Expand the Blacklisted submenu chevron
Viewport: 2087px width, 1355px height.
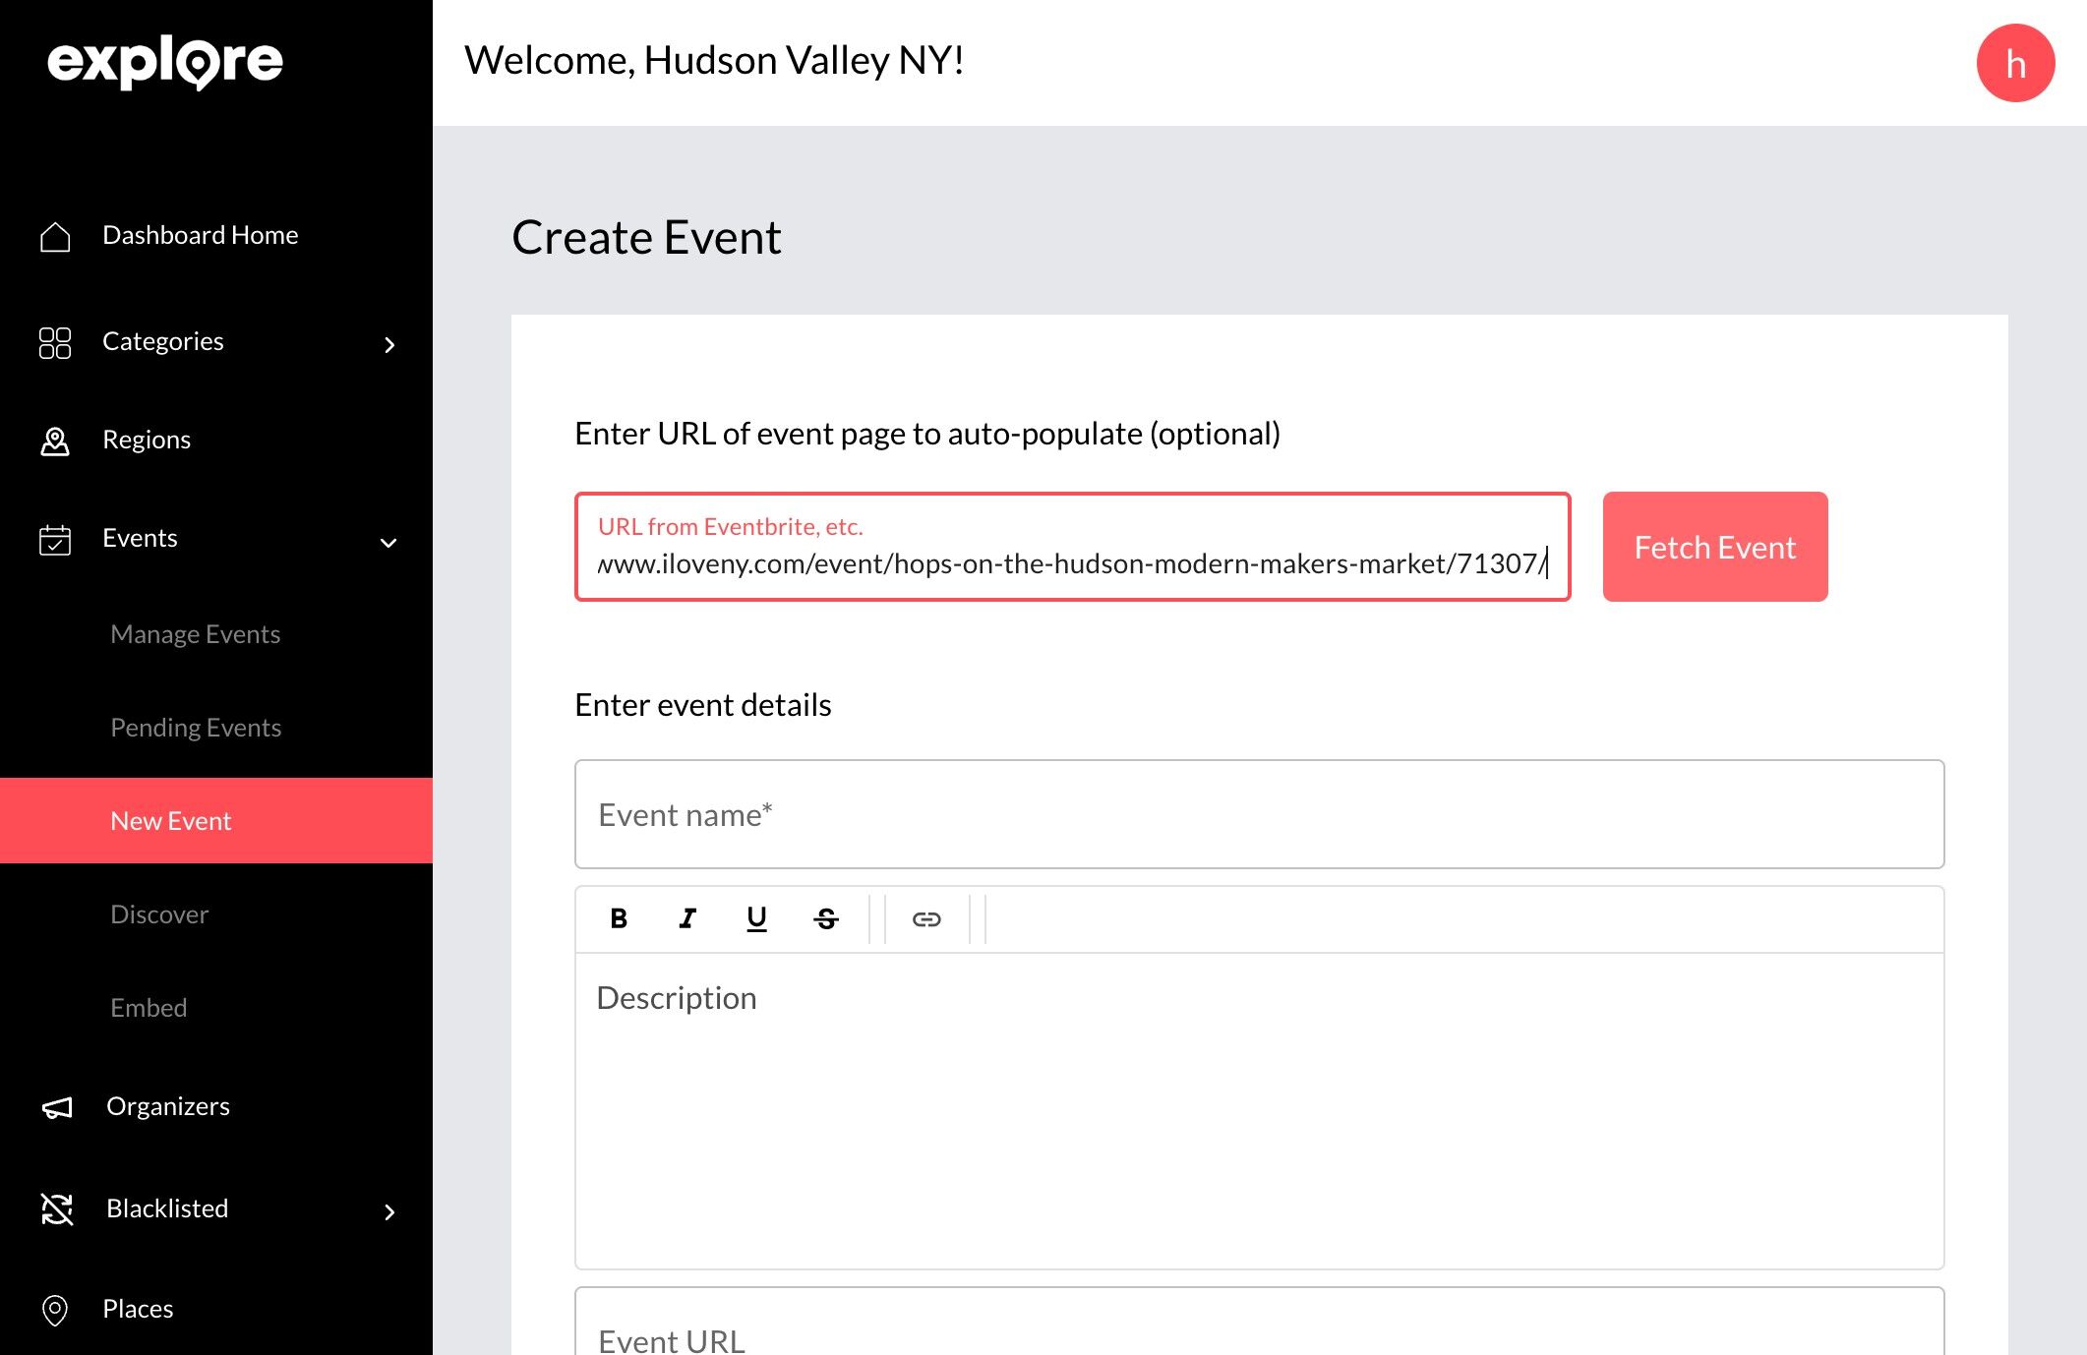coord(389,1211)
